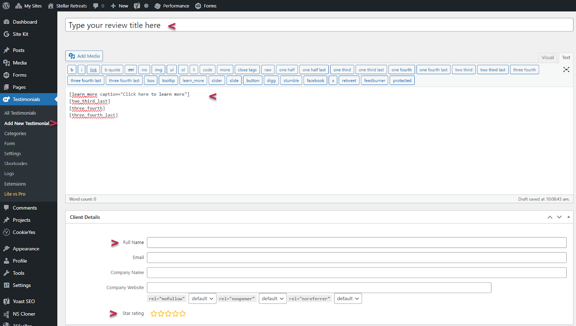Open CookieYes in sidebar
The width and height of the screenshot is (576, 326).
(x=28, y=232)
